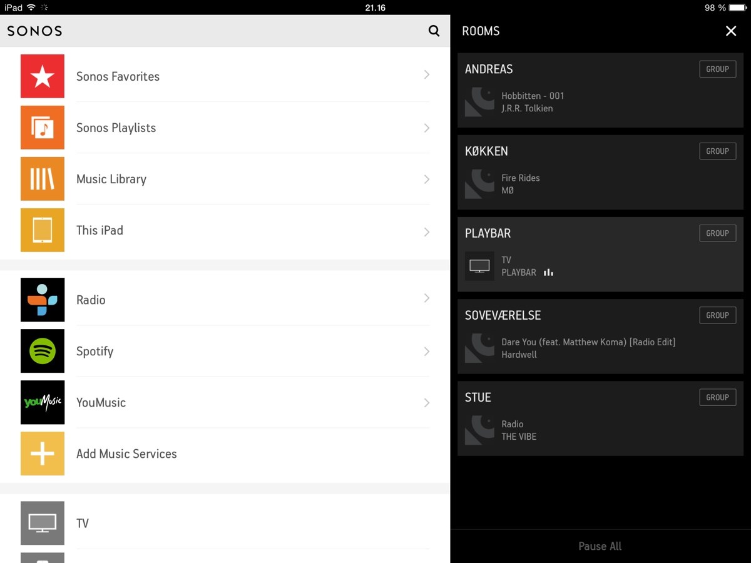Group the ANDREAS room
This screenshot has width=751, height=563.
point(717,69)
